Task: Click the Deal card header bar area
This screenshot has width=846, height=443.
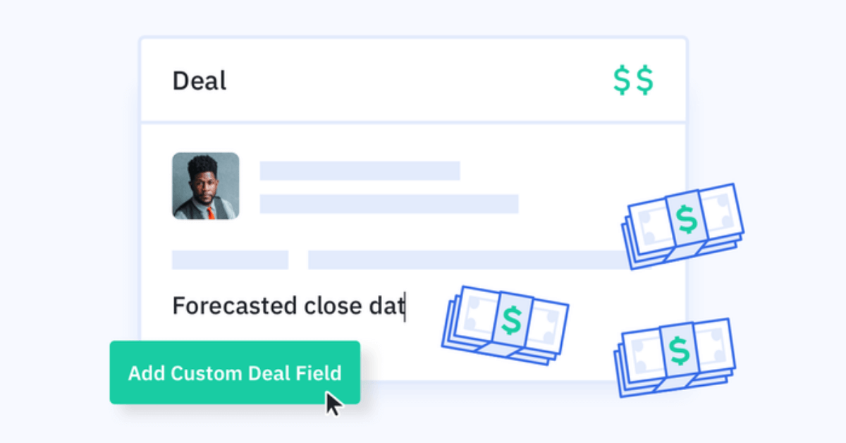Action: pos(413,80)
